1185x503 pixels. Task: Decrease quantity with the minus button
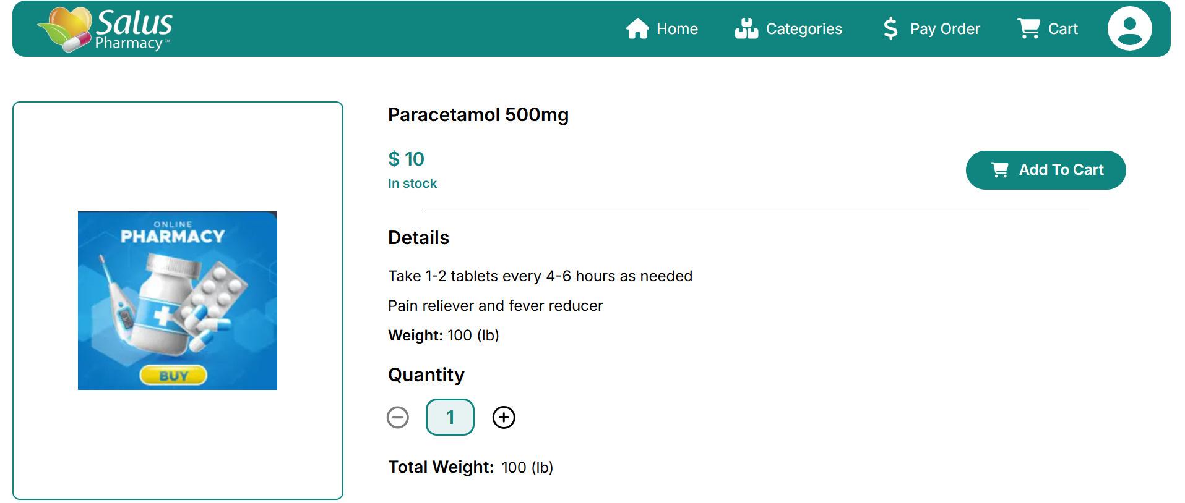398,418
